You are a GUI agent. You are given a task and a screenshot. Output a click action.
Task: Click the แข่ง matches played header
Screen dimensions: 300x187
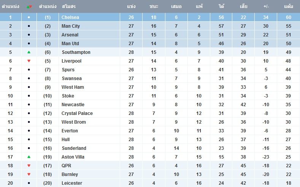coord(131,6)
